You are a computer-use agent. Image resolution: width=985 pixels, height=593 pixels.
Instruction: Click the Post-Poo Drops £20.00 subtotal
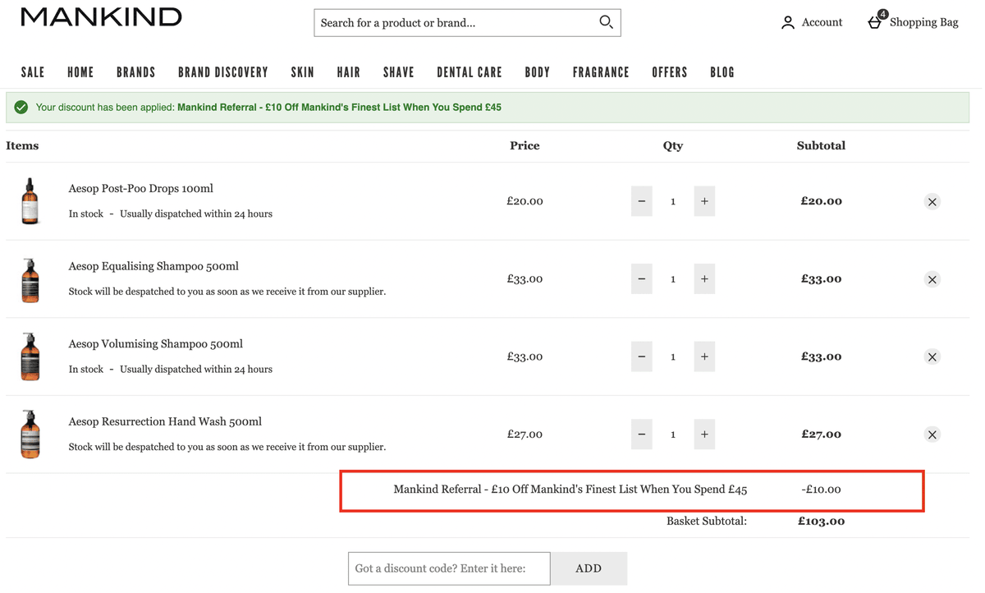[x=821, y=201]
